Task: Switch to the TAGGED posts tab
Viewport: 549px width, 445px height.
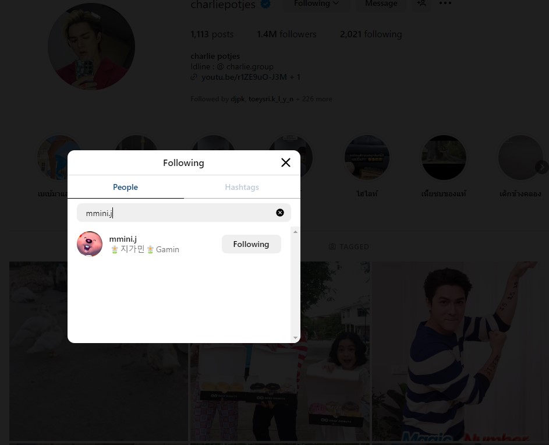Action: 349,246
